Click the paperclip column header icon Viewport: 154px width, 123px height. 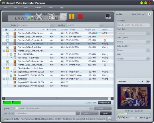[15, 30]
